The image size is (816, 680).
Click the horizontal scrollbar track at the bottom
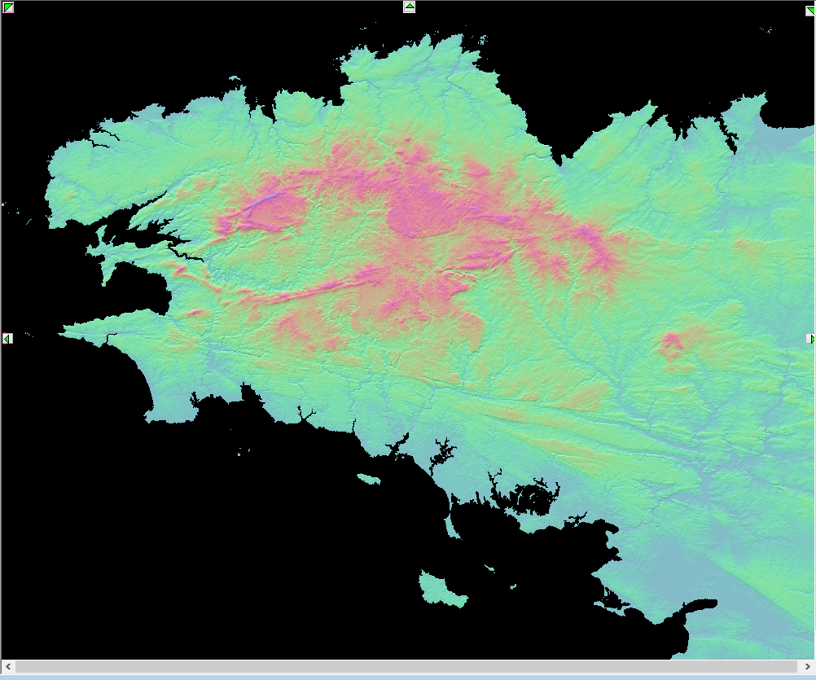click(x=406, y=666)
